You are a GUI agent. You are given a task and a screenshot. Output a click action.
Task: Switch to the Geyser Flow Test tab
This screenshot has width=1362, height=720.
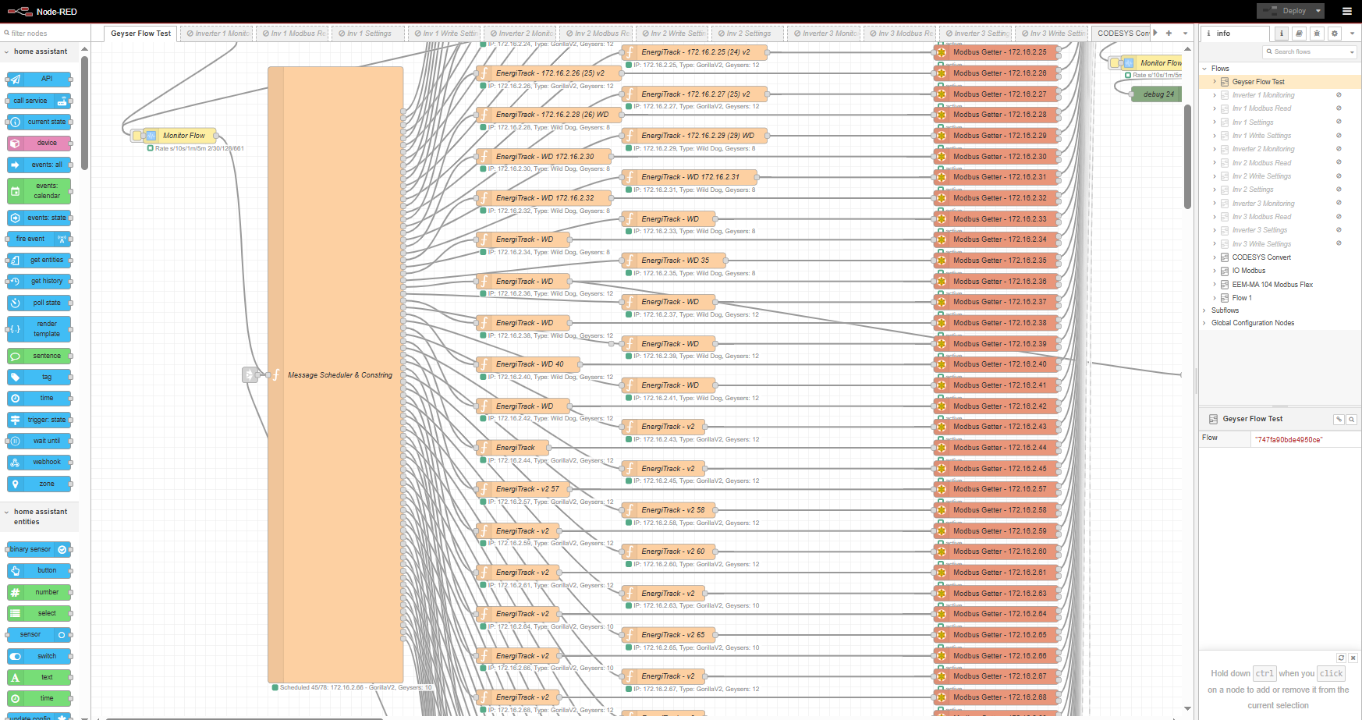pyautogui.click(x=140, y=34)
